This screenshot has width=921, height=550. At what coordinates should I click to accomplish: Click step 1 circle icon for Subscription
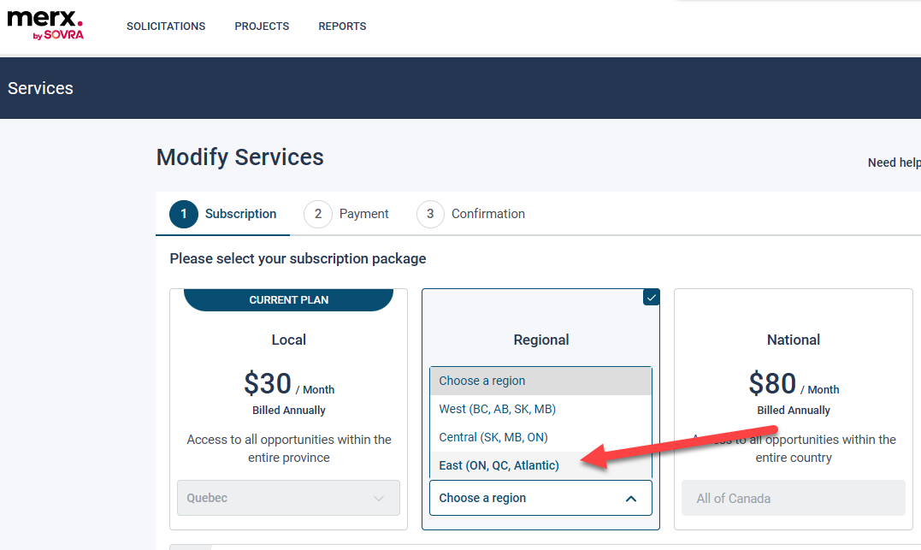[x=184, y=214]
